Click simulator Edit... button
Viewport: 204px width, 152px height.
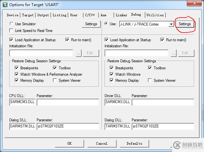[91, 53]
